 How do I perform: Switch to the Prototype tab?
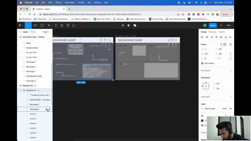(213, 32)
